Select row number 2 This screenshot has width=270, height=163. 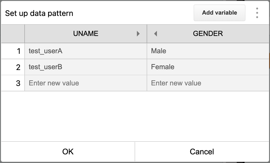click(13, 67)
